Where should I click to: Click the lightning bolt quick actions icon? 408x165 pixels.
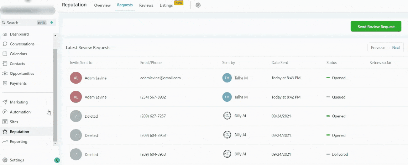click(x=52, y=23)
